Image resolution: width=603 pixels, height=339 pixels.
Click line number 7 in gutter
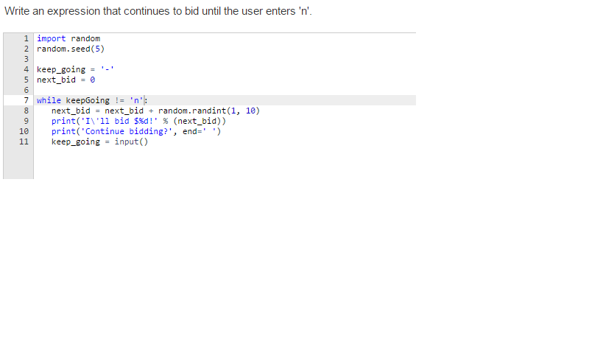pyautogui.click(x=27, y=100)
